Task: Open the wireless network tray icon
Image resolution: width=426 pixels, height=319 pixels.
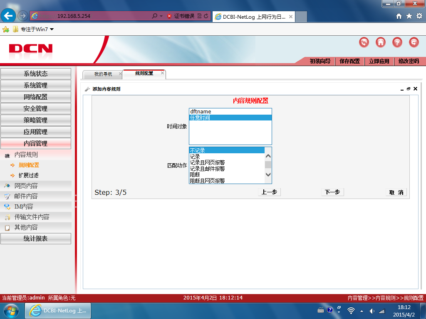Action: pyautogui.click(x=351, y=311)
